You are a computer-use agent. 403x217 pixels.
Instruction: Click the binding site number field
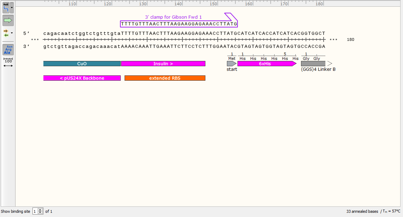(x=35, y=211)
